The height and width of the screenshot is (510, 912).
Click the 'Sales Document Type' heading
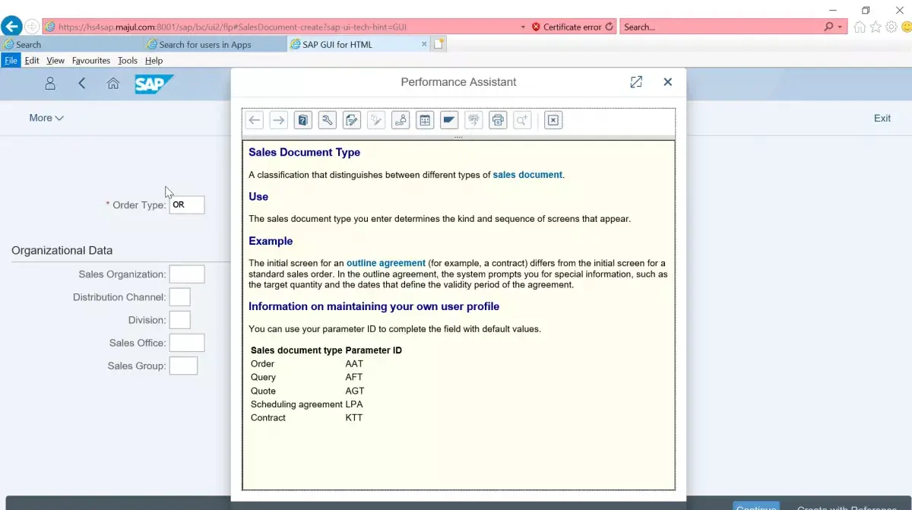[x=305, y=152]
